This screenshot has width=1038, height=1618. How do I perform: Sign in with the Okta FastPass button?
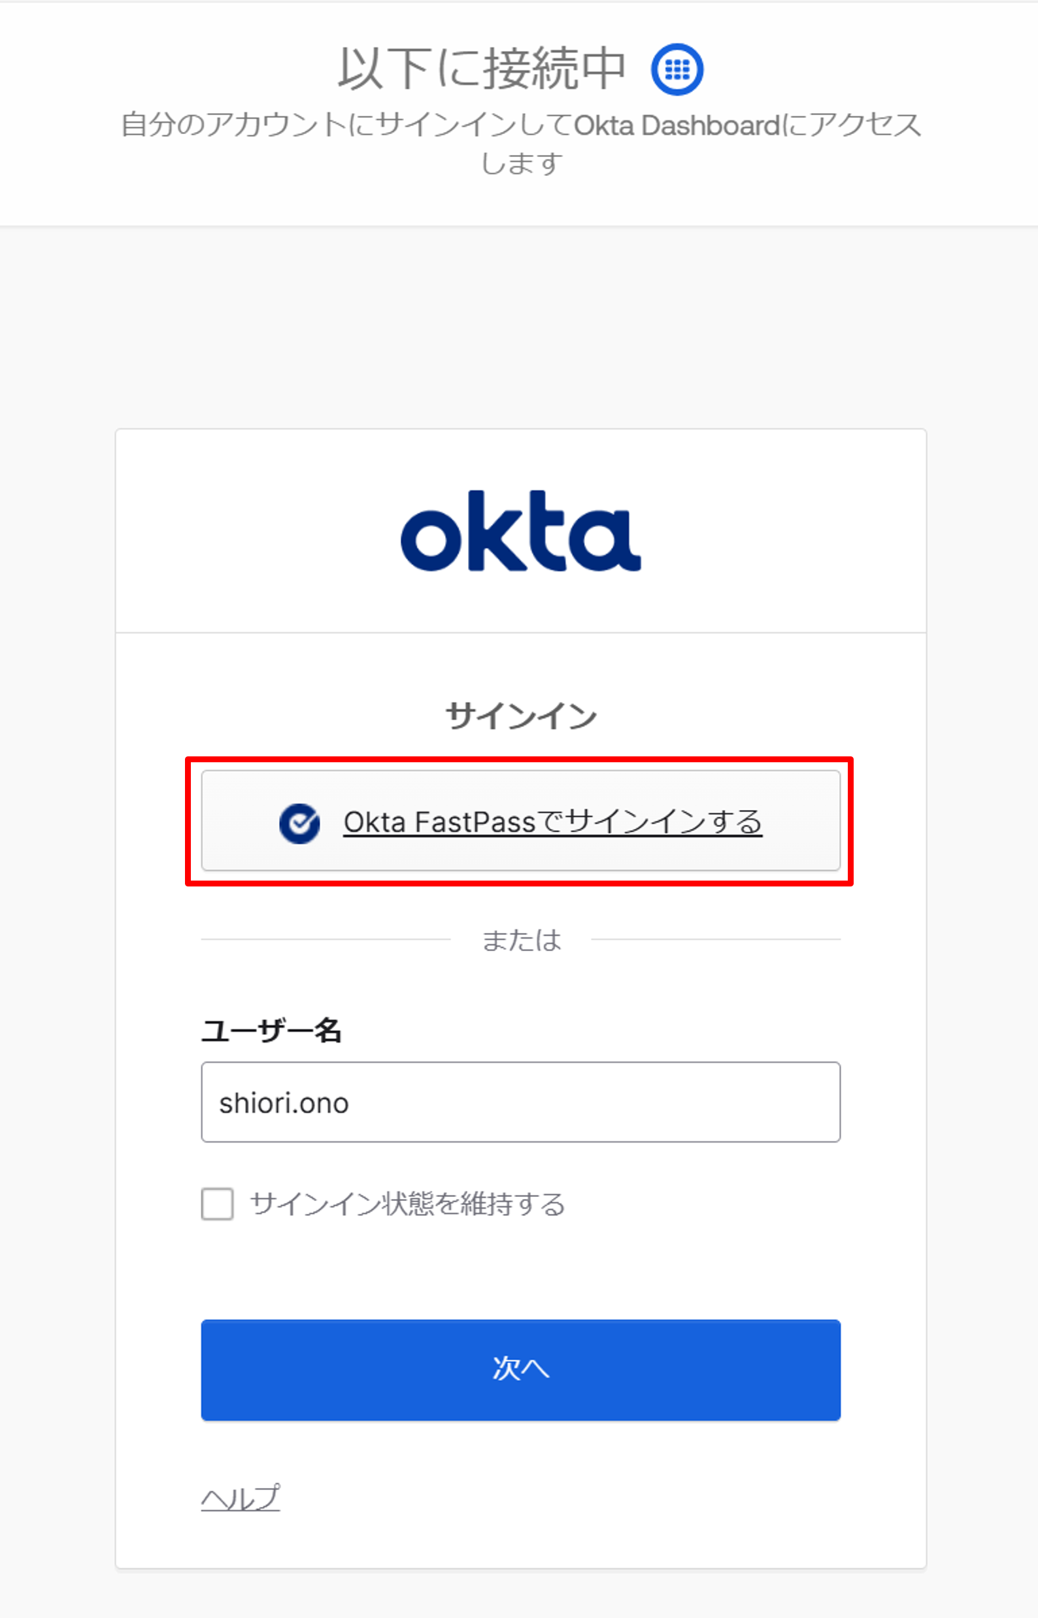coord(520,820)
